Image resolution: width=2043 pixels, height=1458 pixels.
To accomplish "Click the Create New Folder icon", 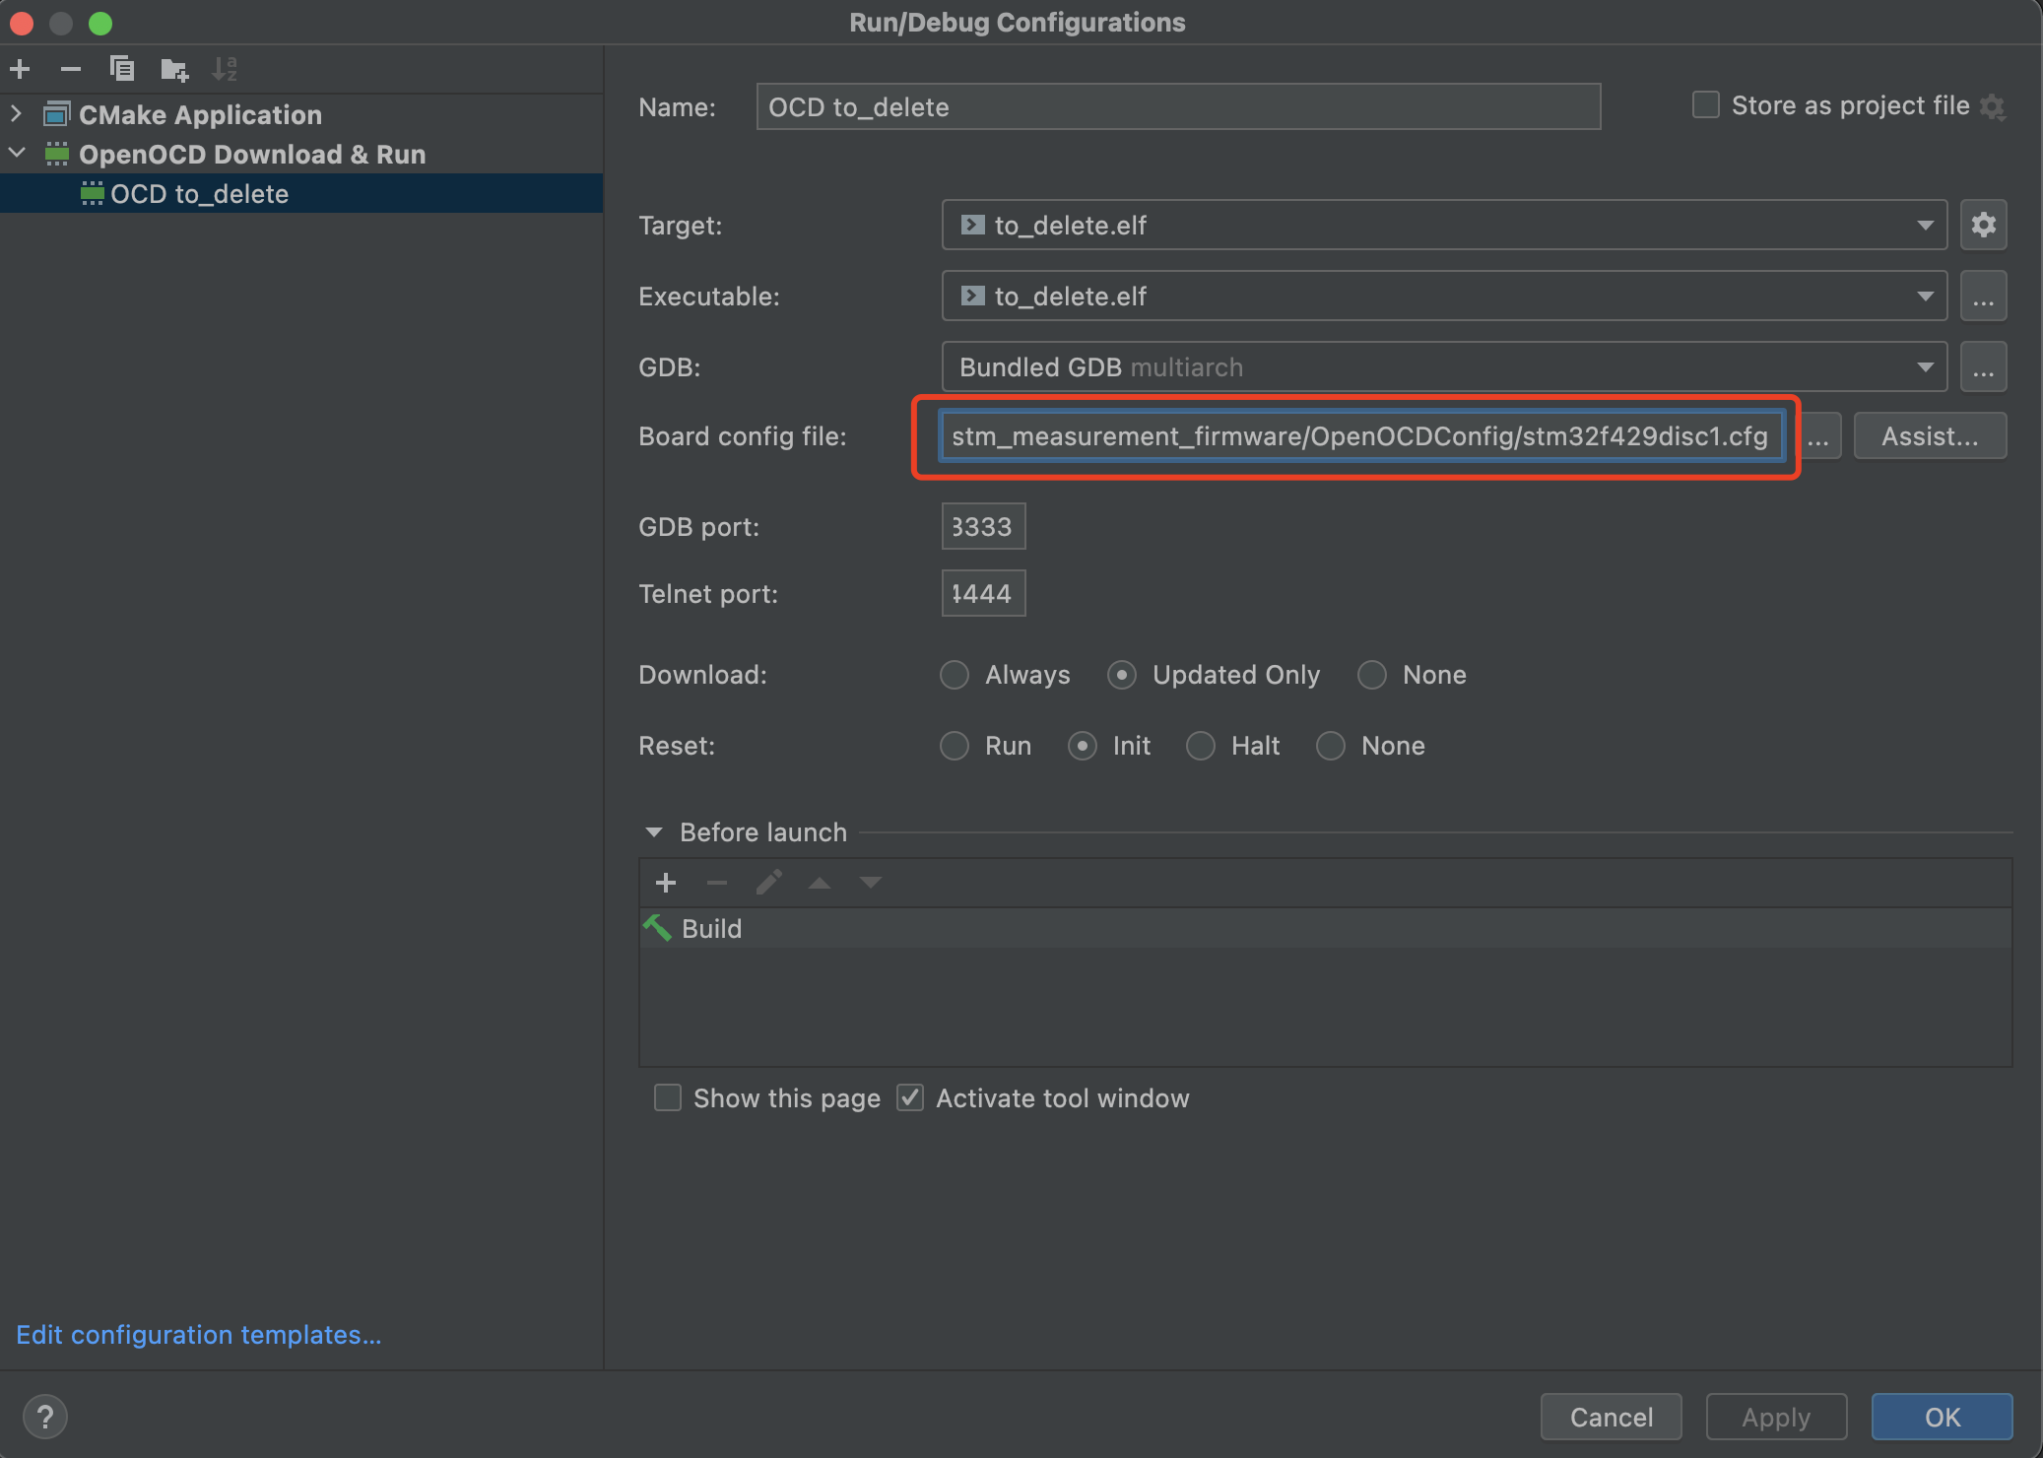I will click(x=174, y=69).
